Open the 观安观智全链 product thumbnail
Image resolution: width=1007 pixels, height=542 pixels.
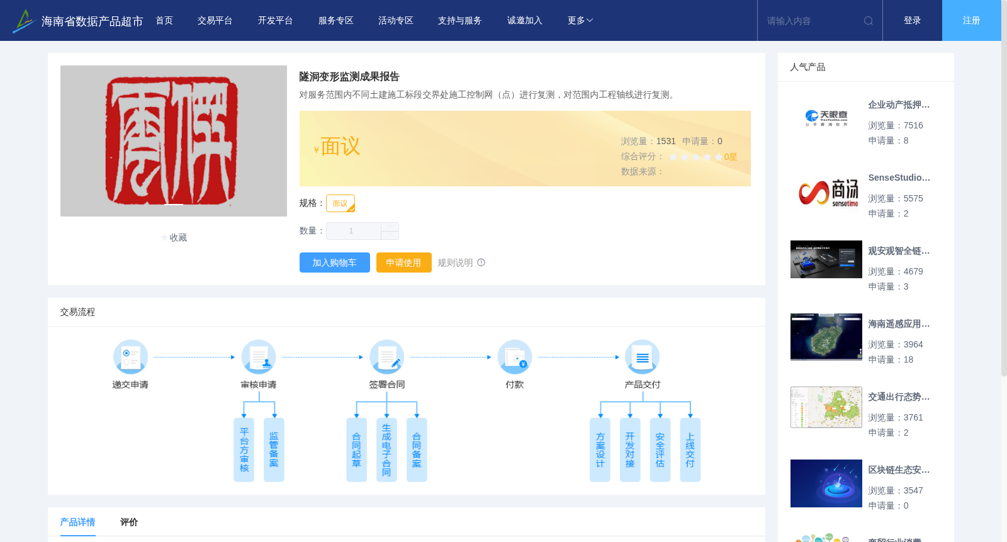[x=826, y=259]
